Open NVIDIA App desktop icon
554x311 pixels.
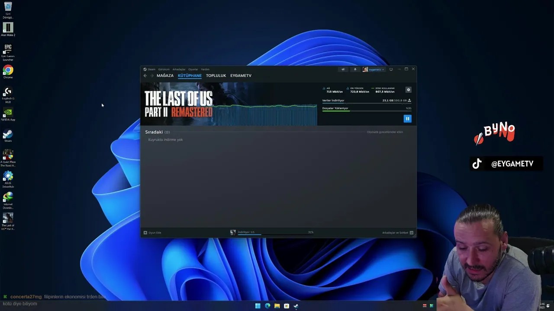pyautogui.click(x=8, y=115)
